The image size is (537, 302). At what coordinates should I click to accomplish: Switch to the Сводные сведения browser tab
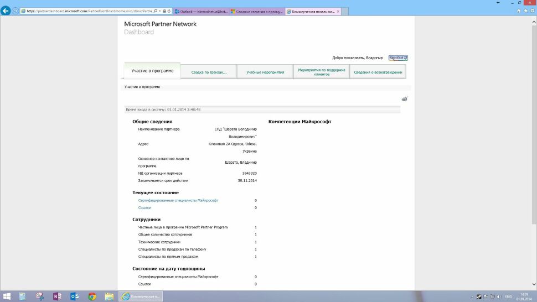coord(255,11)
